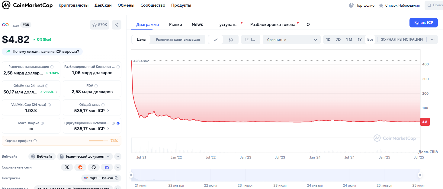Open the GitHub social link

94,167
